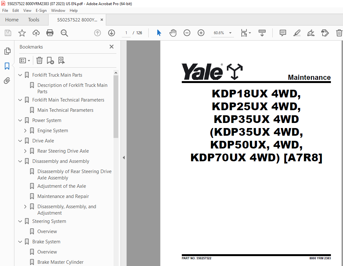Go to previous page arrow
The image size is (343, 266).
[x=97, y=33]
